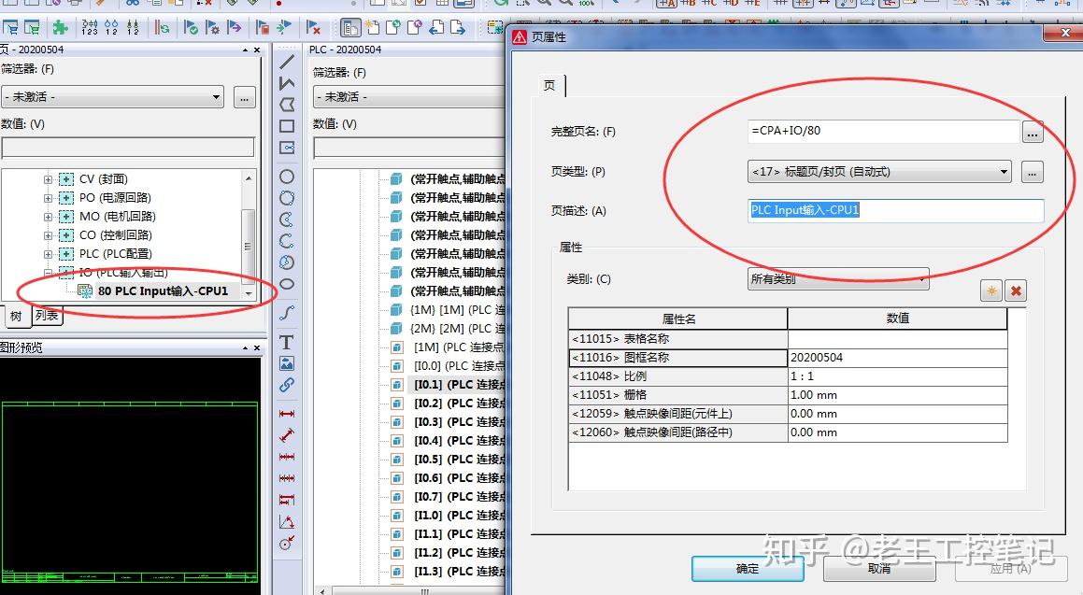Open the 未激活 filter dropdown
This screenshot has width=1083, height=595.
[217, 97]
